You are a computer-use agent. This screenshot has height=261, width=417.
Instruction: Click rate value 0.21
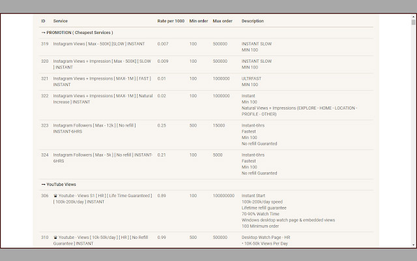[x=162, y=155]
